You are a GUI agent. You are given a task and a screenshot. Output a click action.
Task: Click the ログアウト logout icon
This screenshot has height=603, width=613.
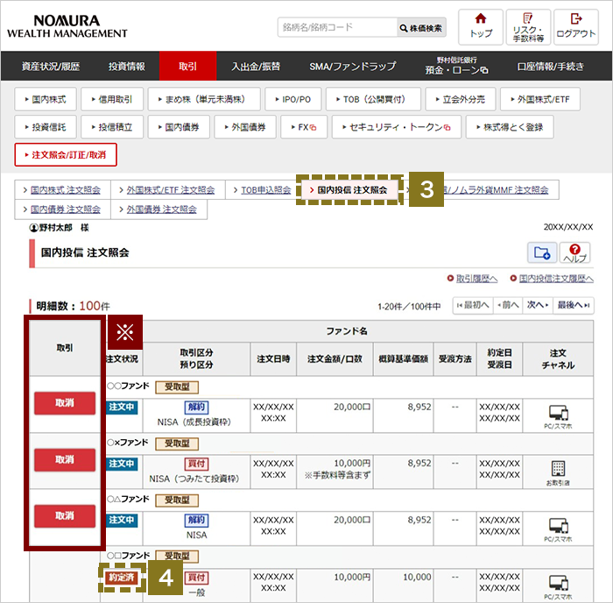click(x=576, y=27)
